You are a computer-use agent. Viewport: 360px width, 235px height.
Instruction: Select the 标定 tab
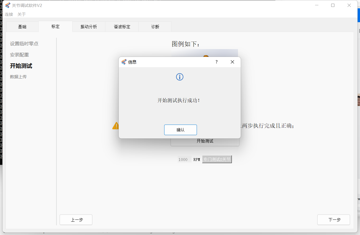tap(55, 27)
